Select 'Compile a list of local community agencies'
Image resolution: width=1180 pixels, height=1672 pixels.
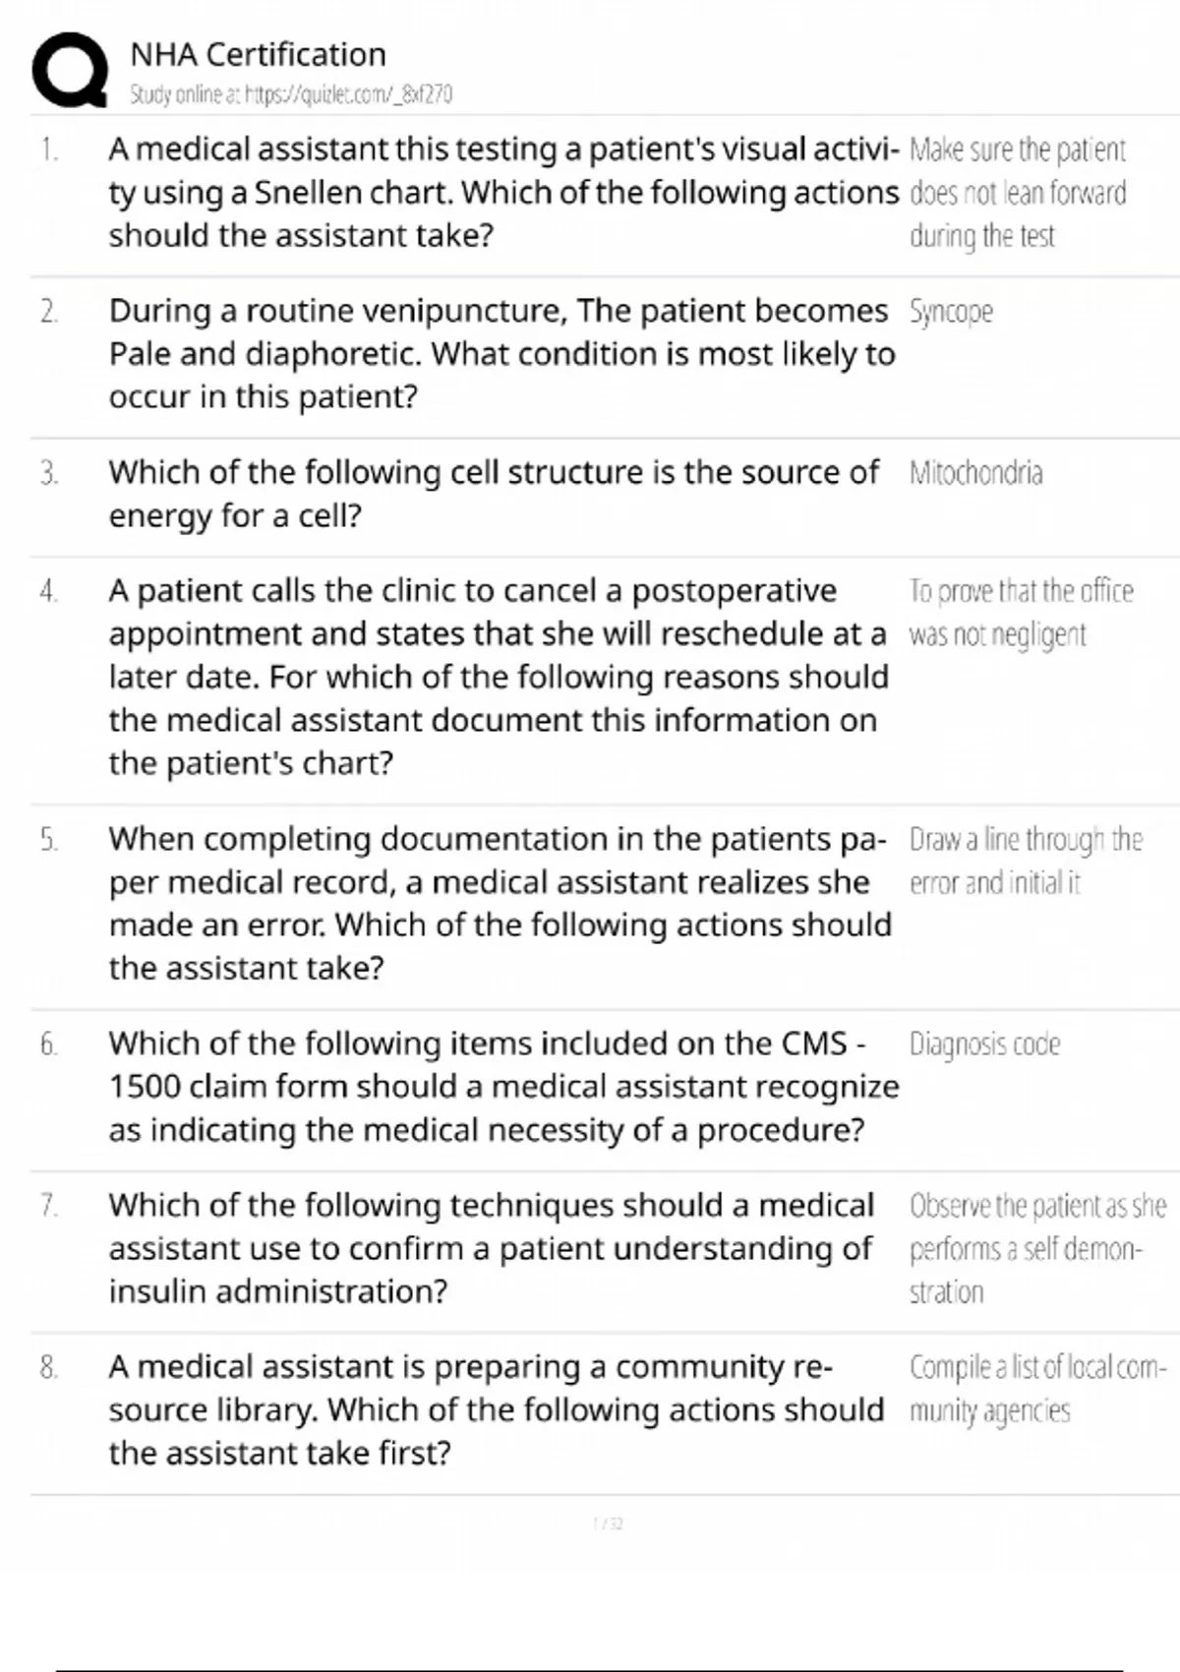(1036, 1388)
